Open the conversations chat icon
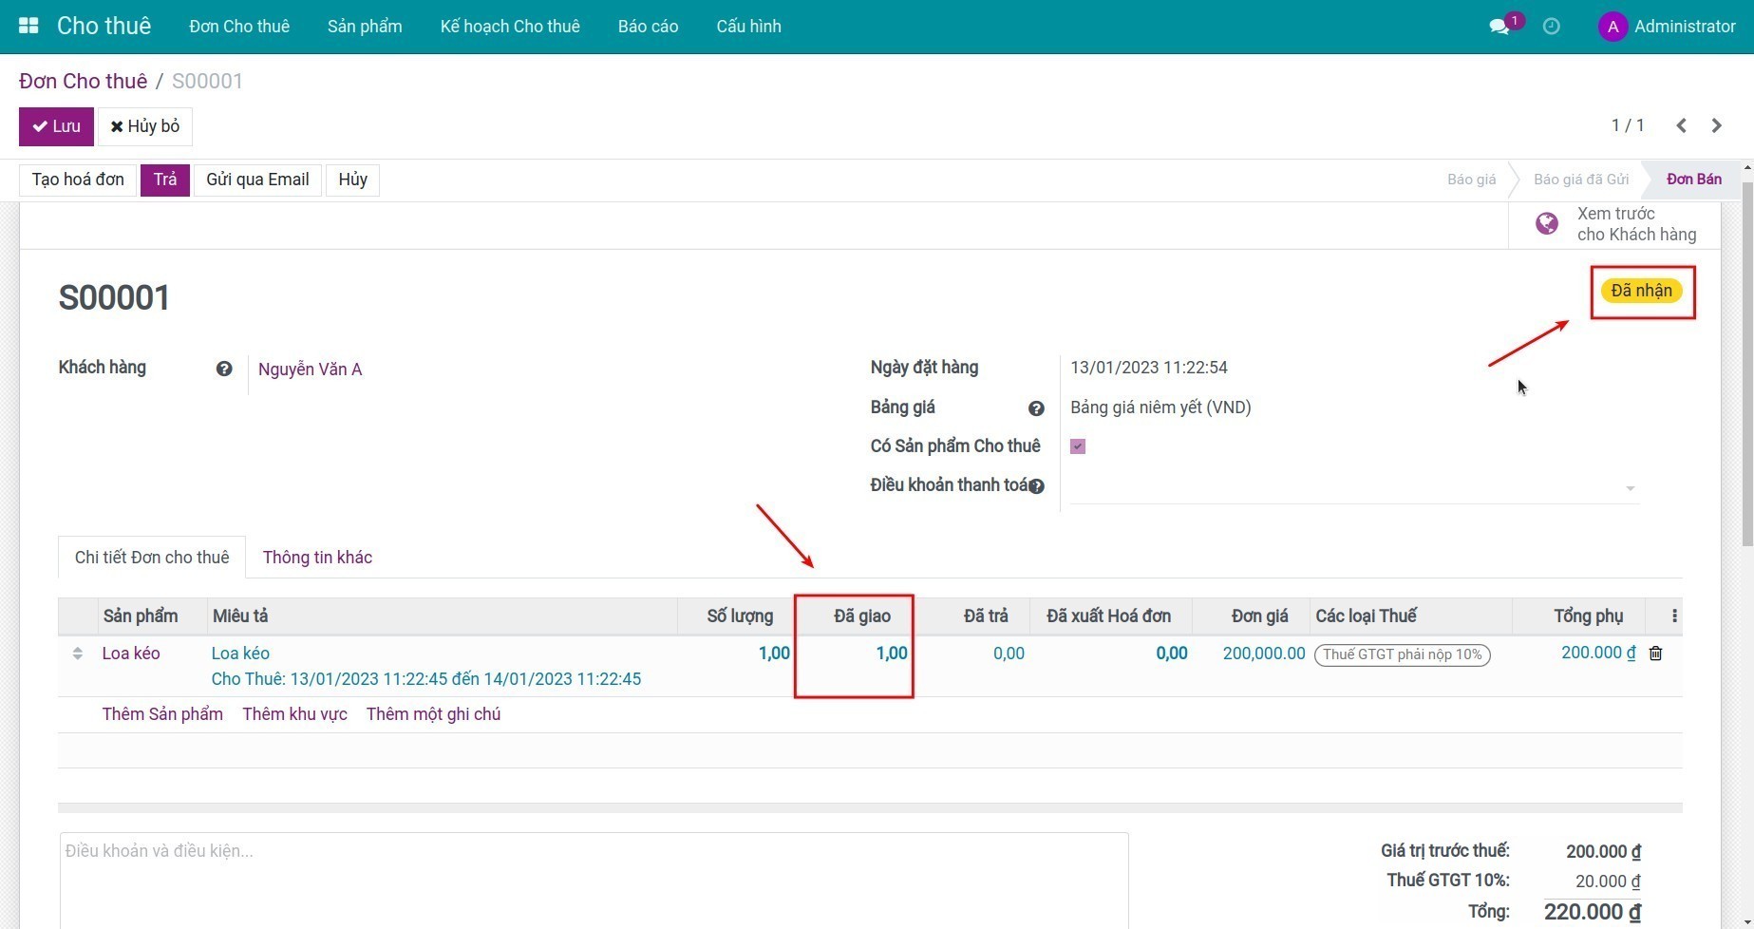1754x929 pixels. (1499, 27)
